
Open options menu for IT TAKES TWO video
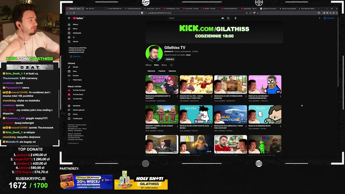(212, 96)
